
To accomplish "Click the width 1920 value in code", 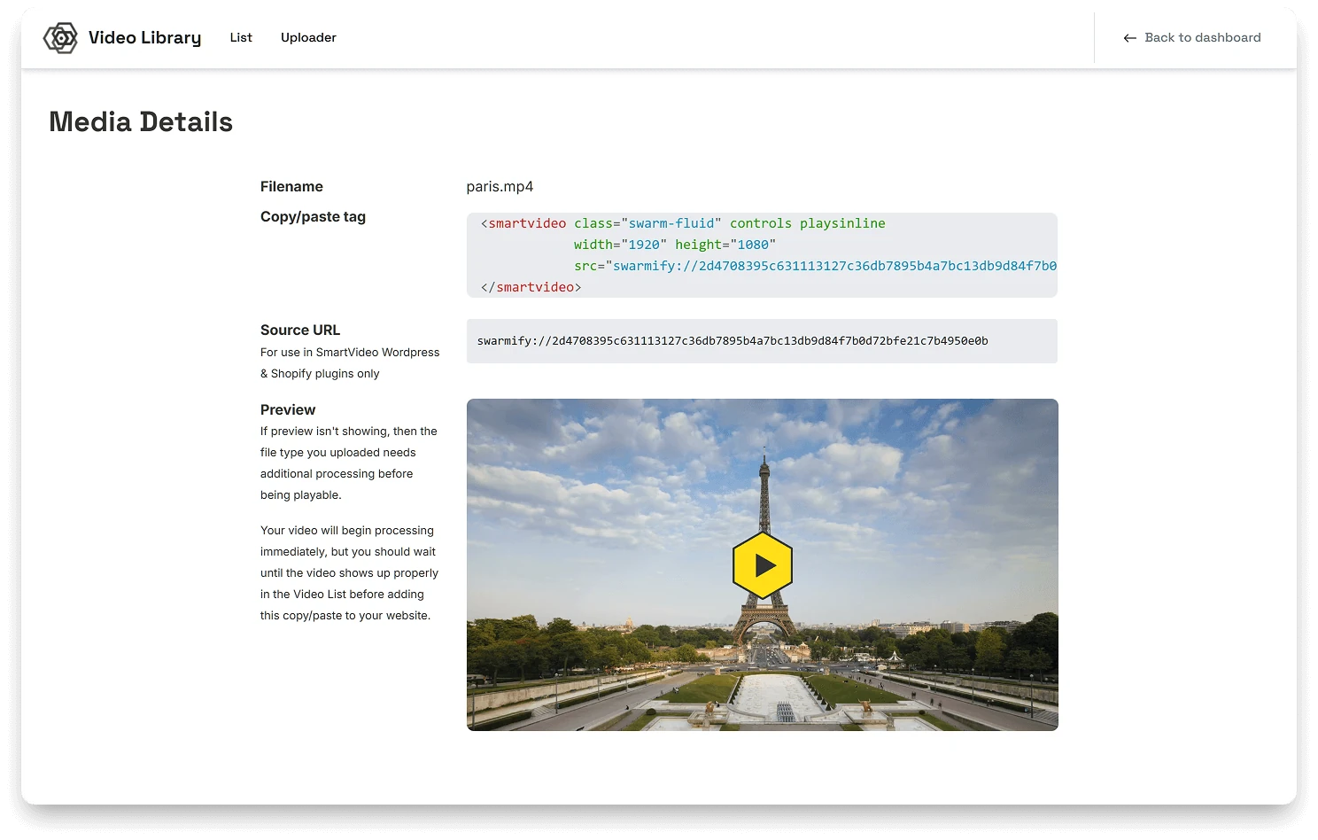I will [x=644, y=245].
